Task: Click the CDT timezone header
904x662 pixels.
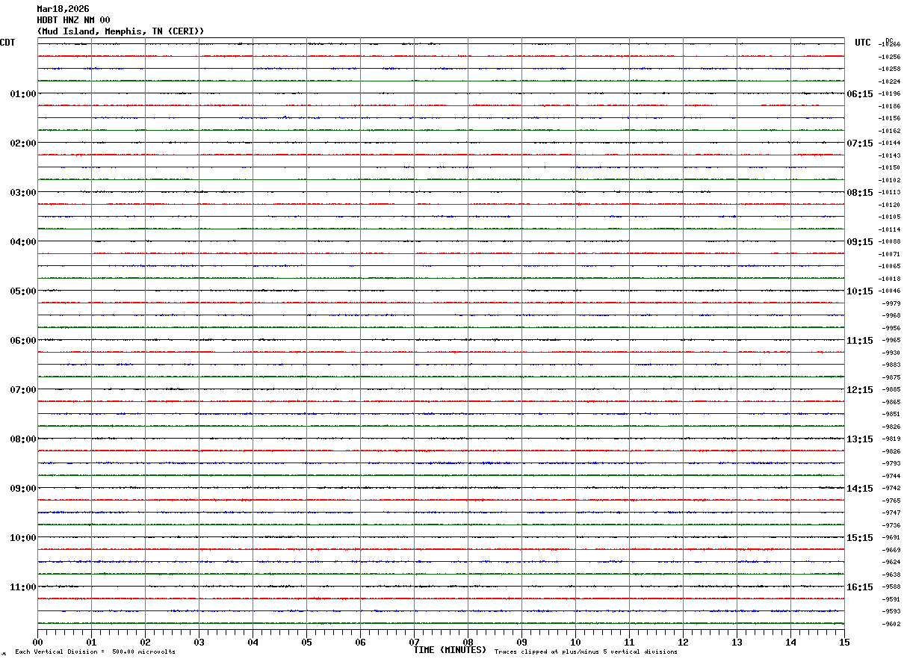Action: pos(7,43)
